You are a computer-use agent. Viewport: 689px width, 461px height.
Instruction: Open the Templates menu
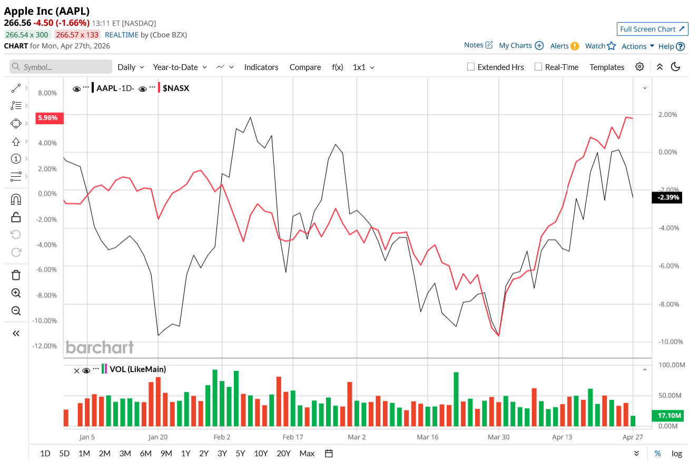click(607, 67)
